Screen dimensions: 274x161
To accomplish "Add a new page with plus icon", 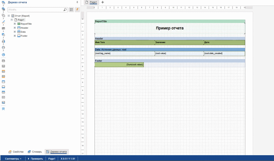I will click(x=102, y=2).
